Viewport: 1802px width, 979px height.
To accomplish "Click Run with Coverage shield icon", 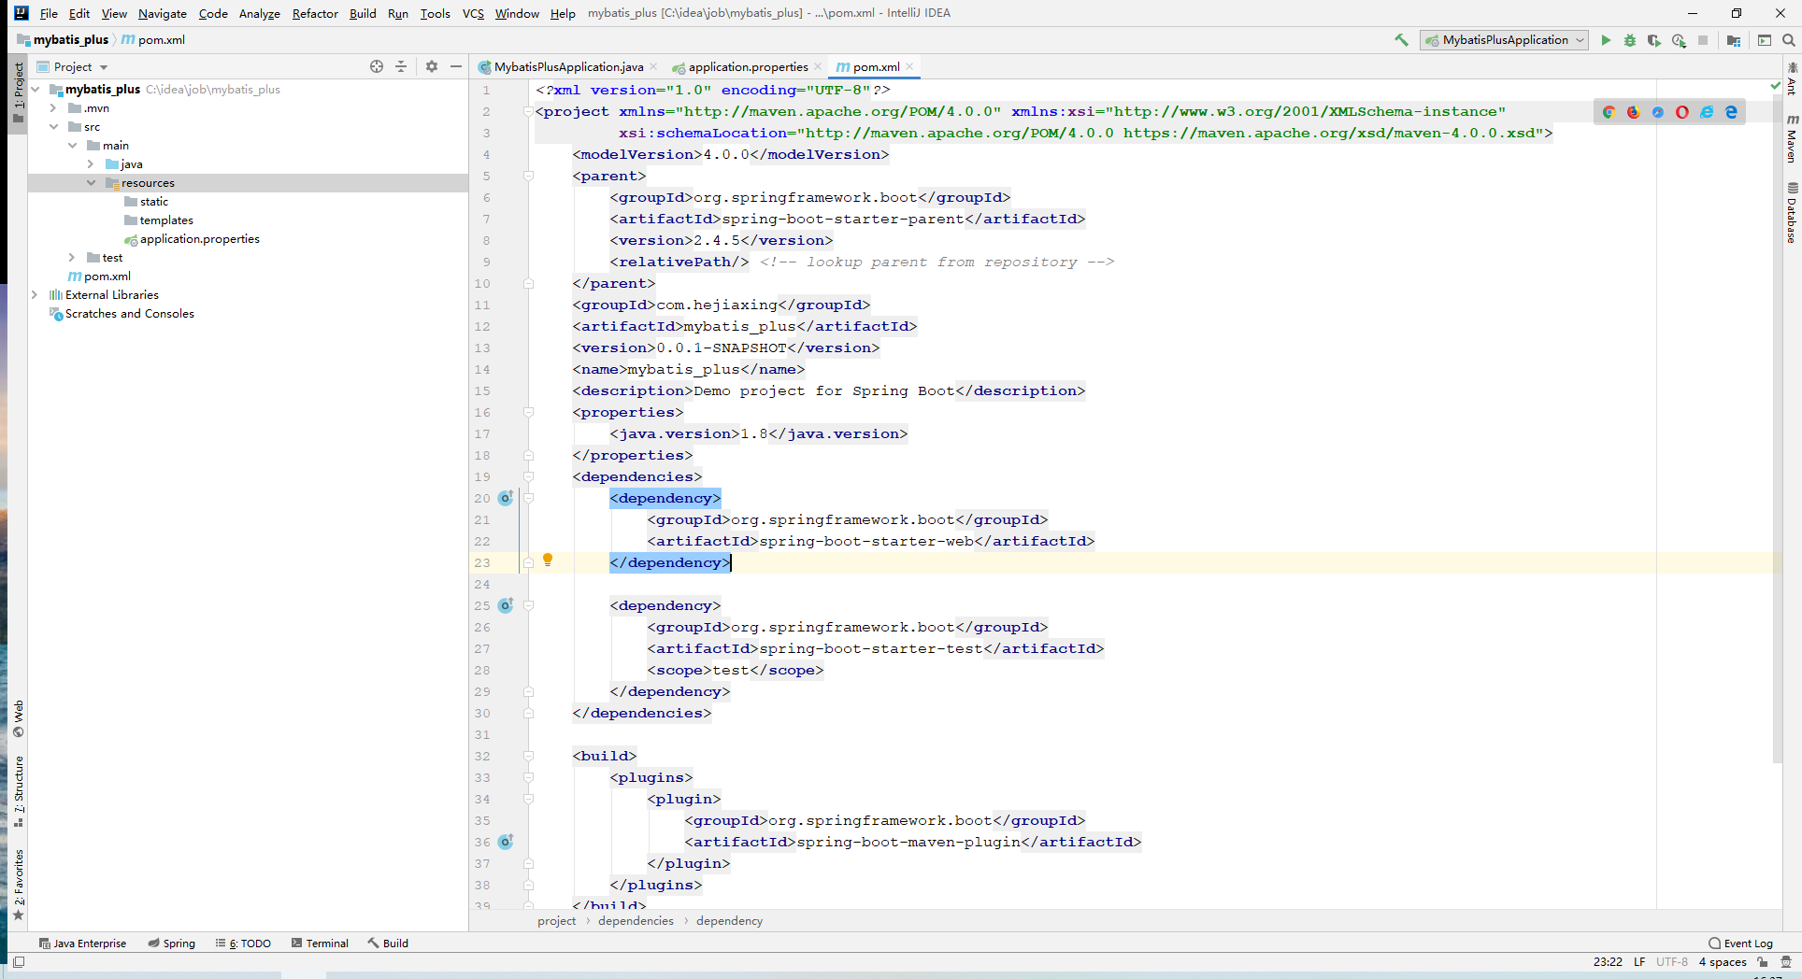I will [1654, 40].
